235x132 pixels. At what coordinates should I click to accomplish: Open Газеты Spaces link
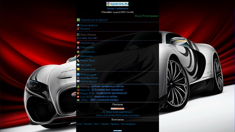coord(88,81)
